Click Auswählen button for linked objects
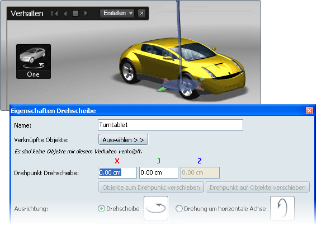The image size is (317, 225). point(123,139)
